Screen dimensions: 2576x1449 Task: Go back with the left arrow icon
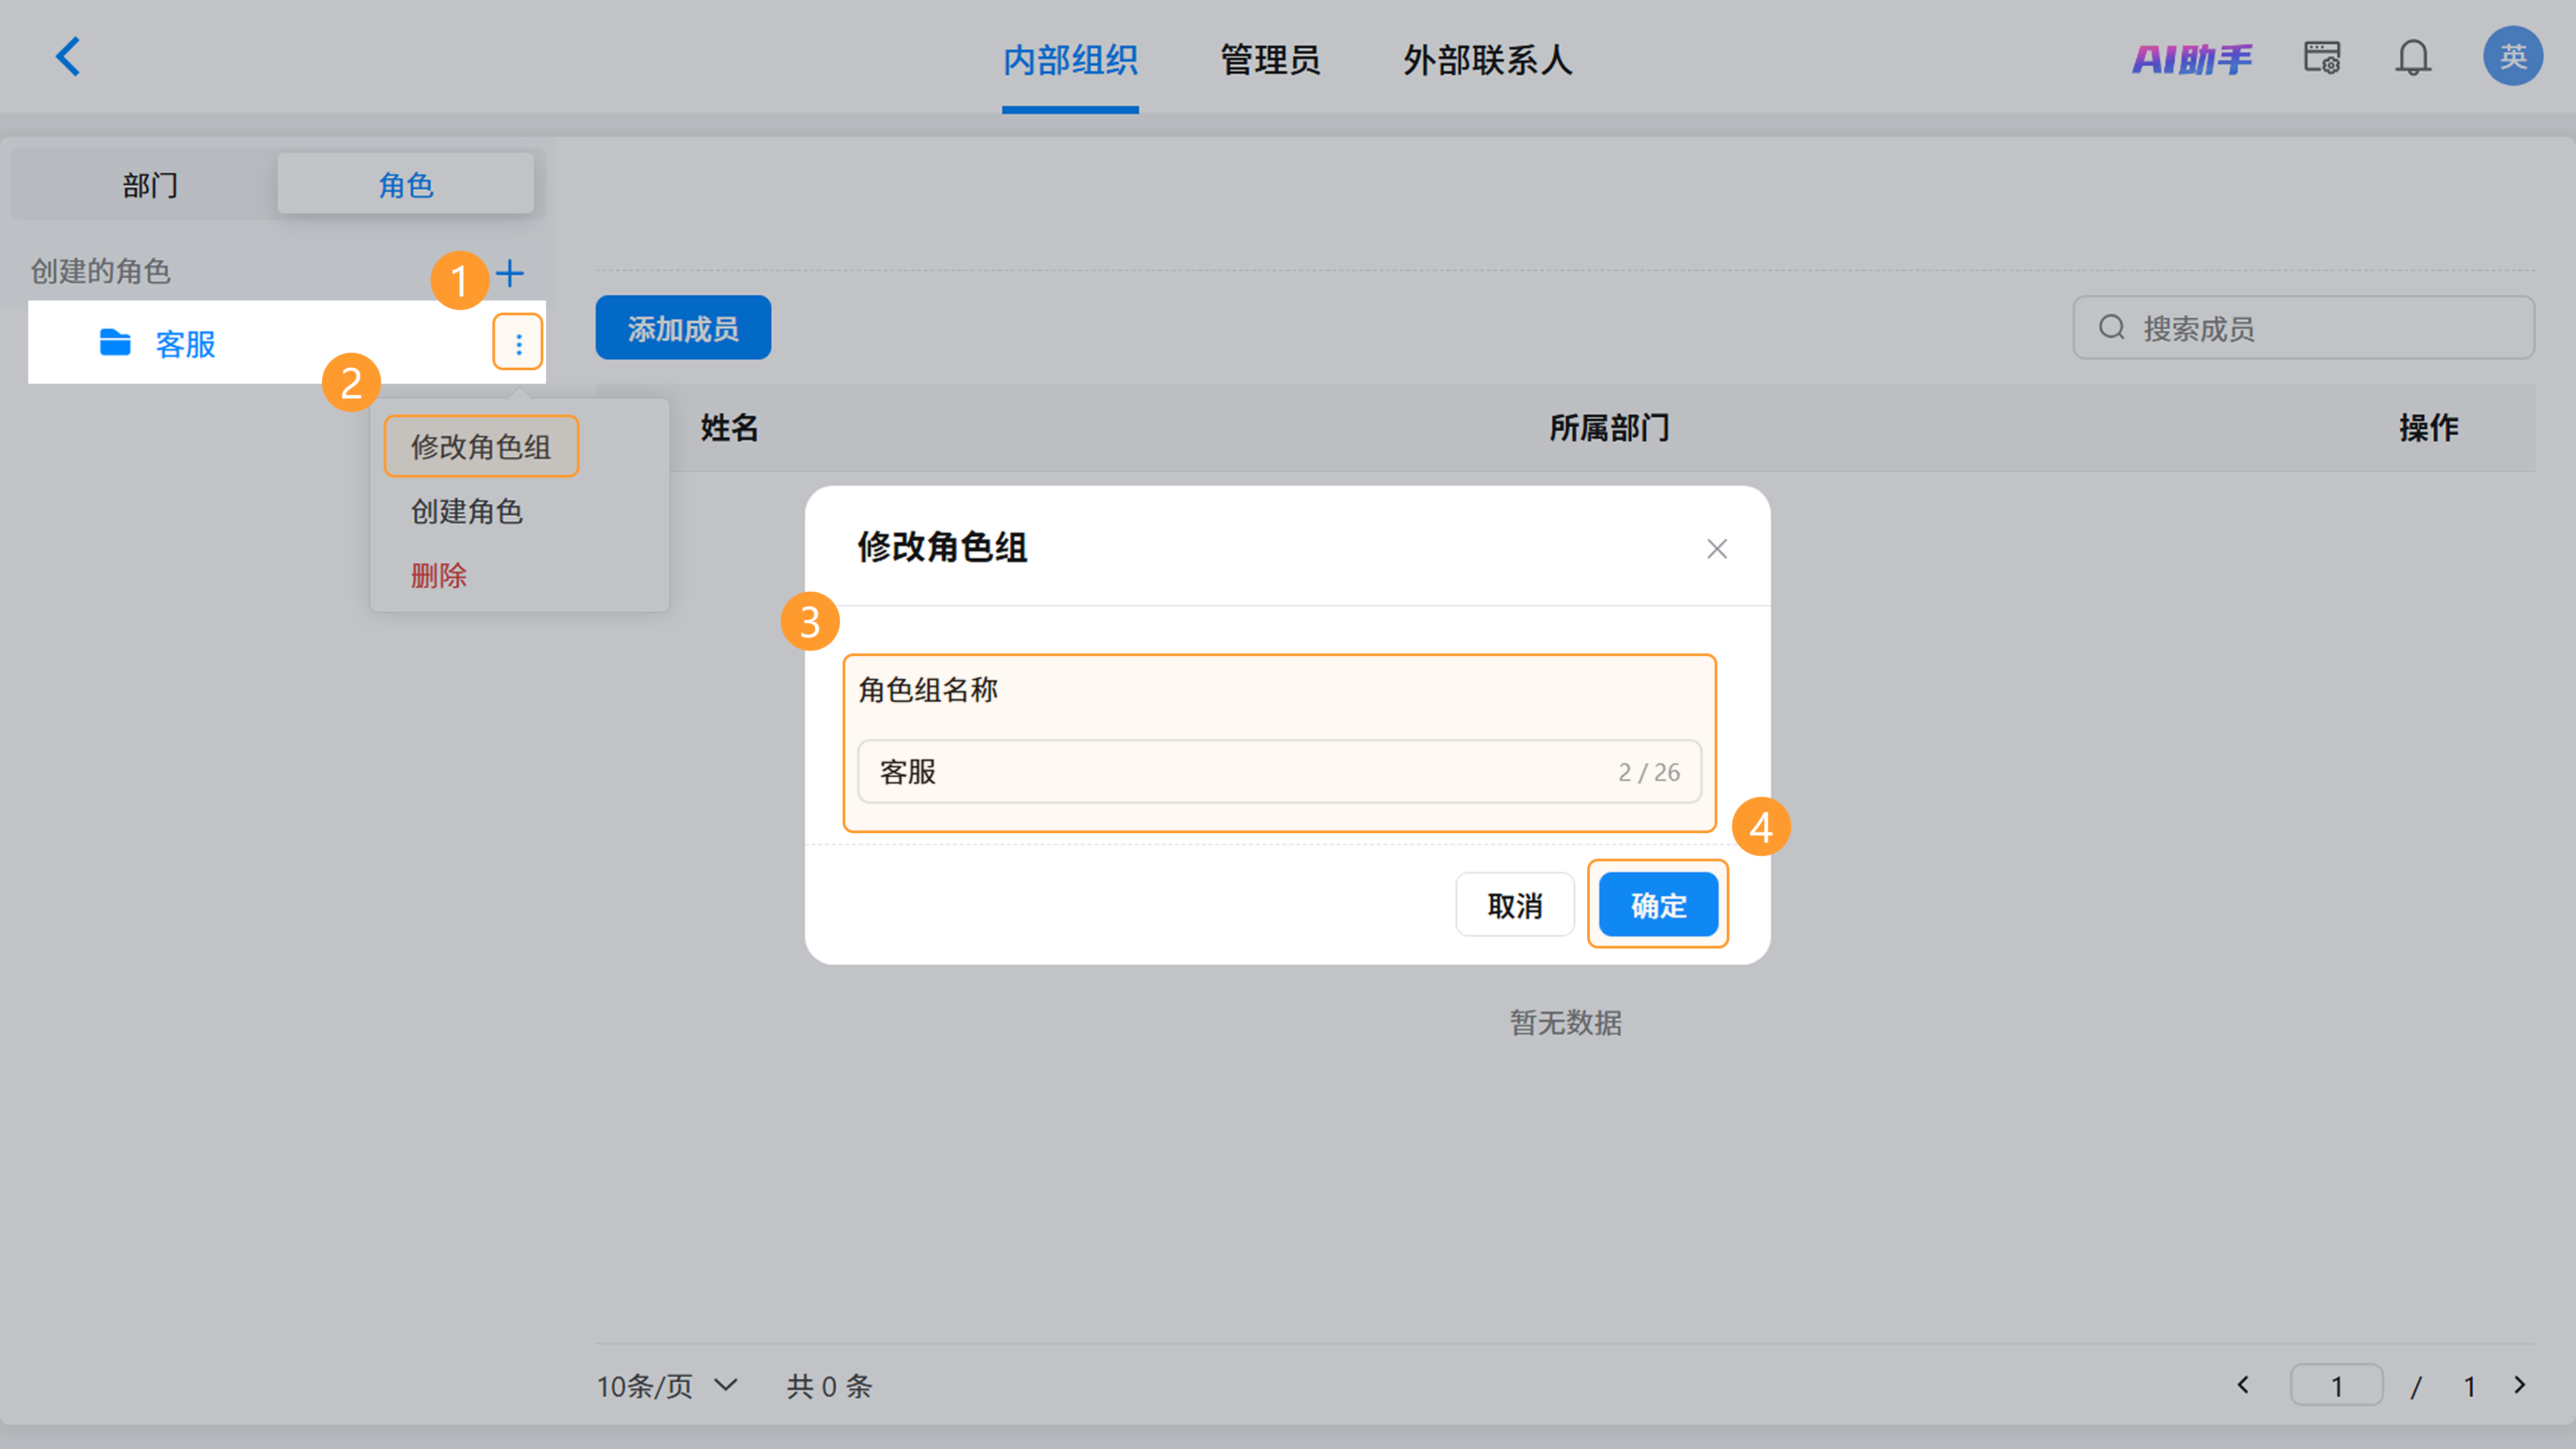tap(67, 57)
